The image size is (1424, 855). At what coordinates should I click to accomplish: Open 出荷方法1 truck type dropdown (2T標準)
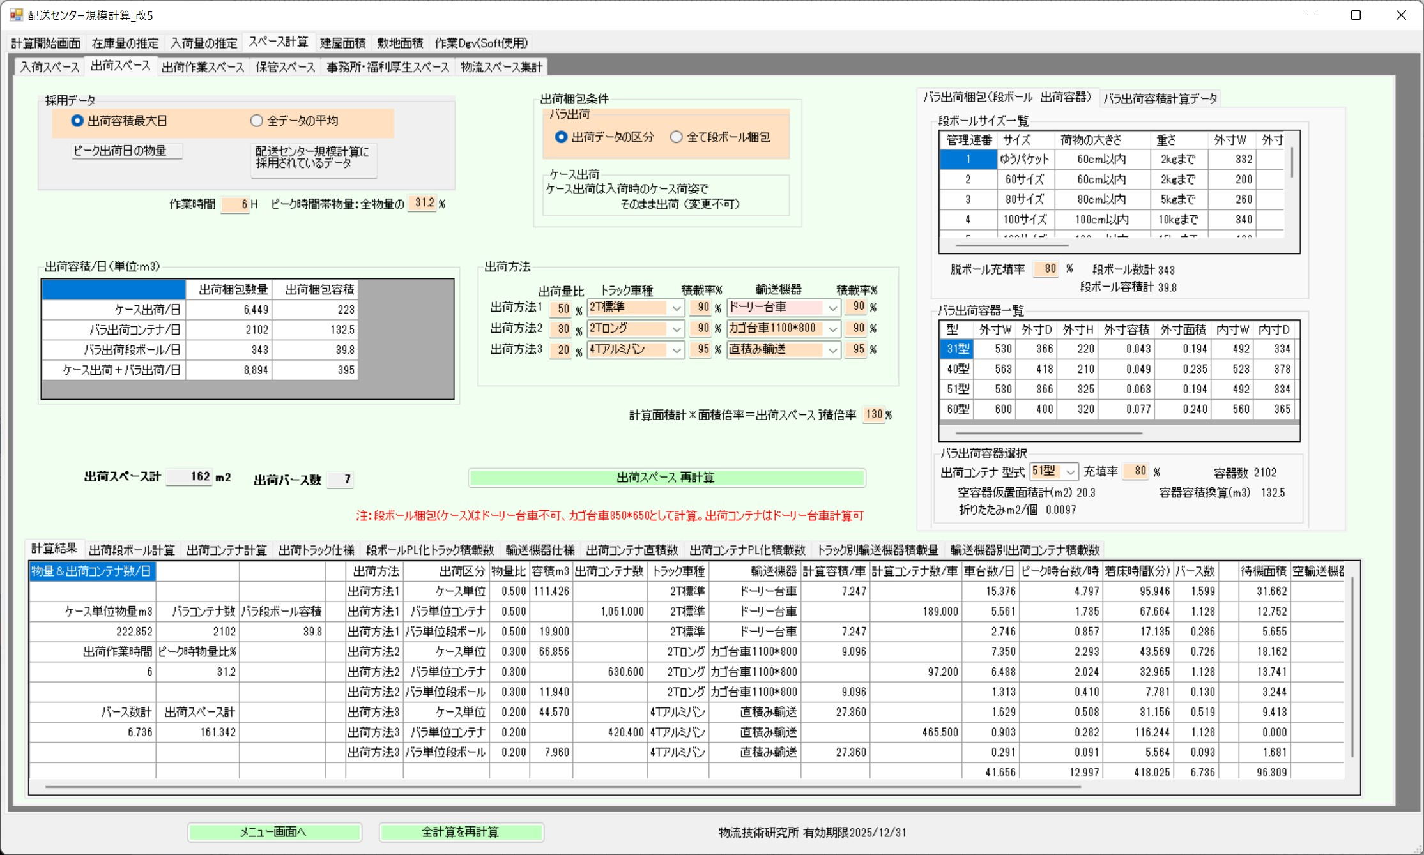click(677, 308)
